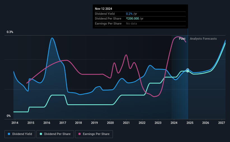Click the 2024 x-axis label

click(174, 123)
